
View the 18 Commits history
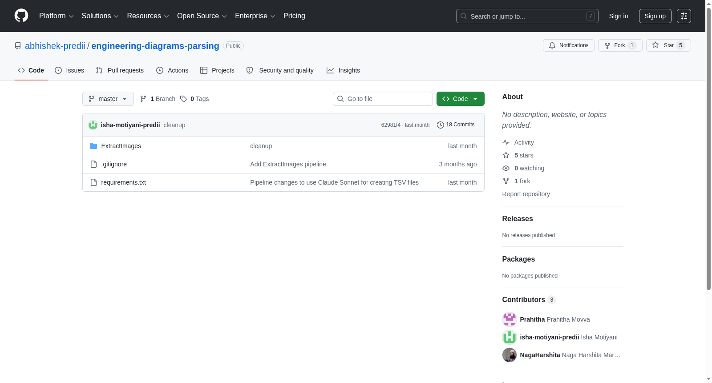456,125
